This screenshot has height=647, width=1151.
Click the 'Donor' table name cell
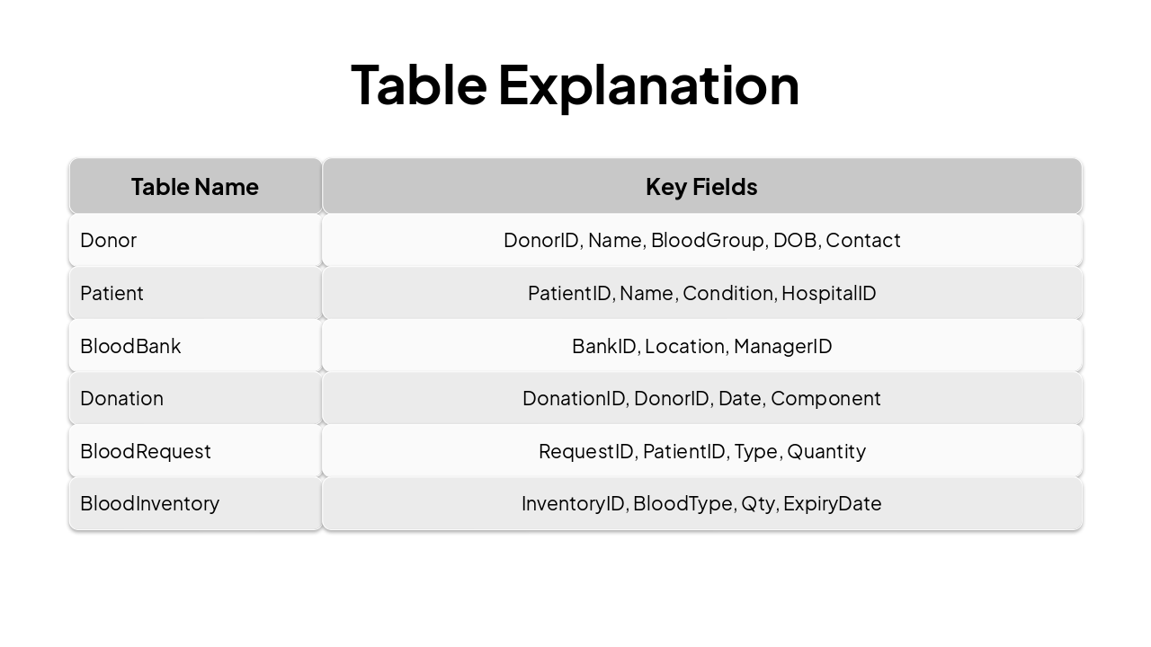click(195, 240)
